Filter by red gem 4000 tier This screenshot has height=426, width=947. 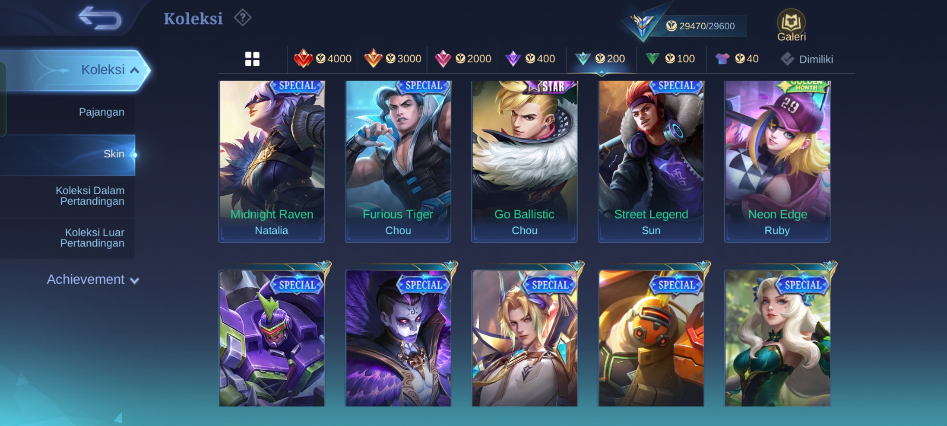(x=322, y=59)
